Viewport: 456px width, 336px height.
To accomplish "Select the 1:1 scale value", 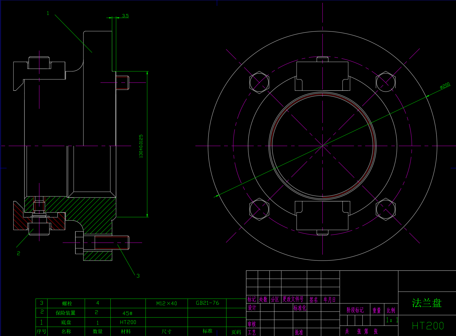I will (392, 320).
